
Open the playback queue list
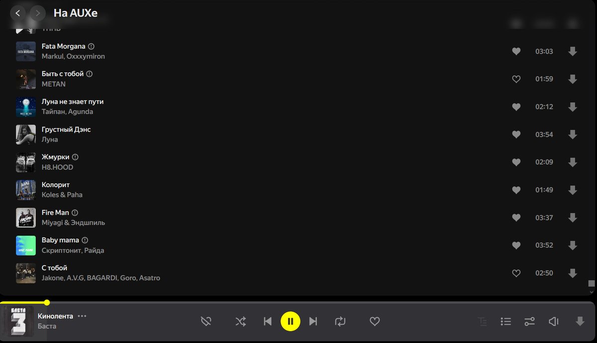click(x=506, y=322)
